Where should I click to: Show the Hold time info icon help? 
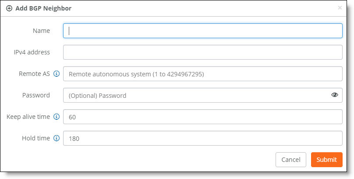(x=57, y=138)
